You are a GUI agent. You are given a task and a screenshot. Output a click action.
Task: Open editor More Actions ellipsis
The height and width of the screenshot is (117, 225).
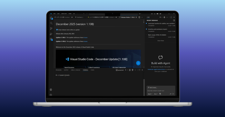click(142, 17)
